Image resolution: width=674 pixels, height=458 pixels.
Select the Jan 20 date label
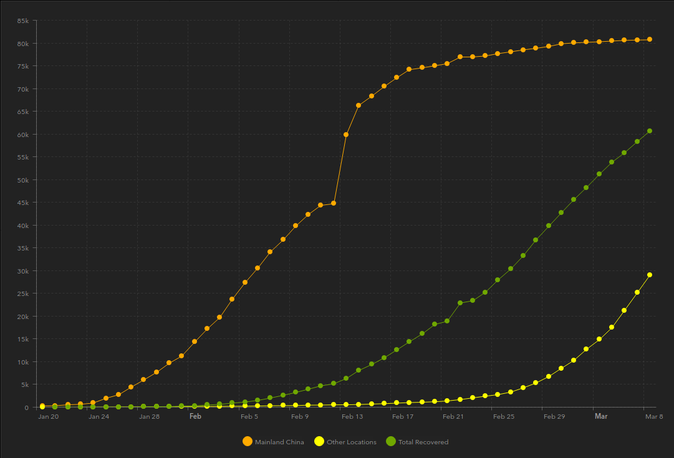[49, 417]
